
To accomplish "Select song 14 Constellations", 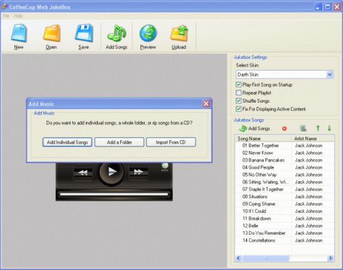I will point(259,240).
